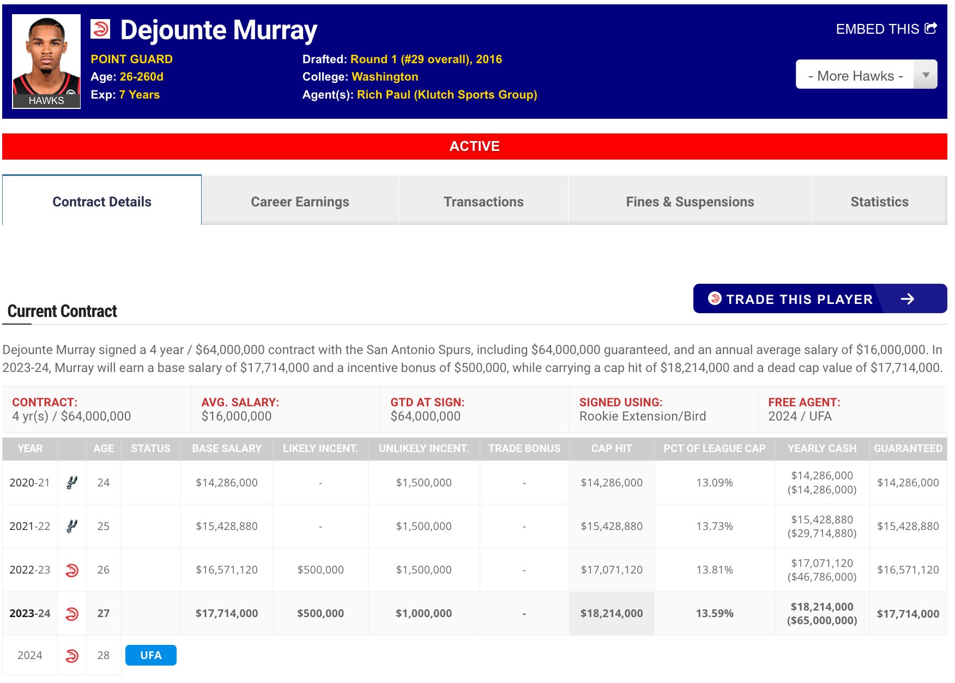Click the 2020-21 season cell
Image resolution: width=955 pixels, height=683 pixels.
pyautogui.click(x=30, y=483)
